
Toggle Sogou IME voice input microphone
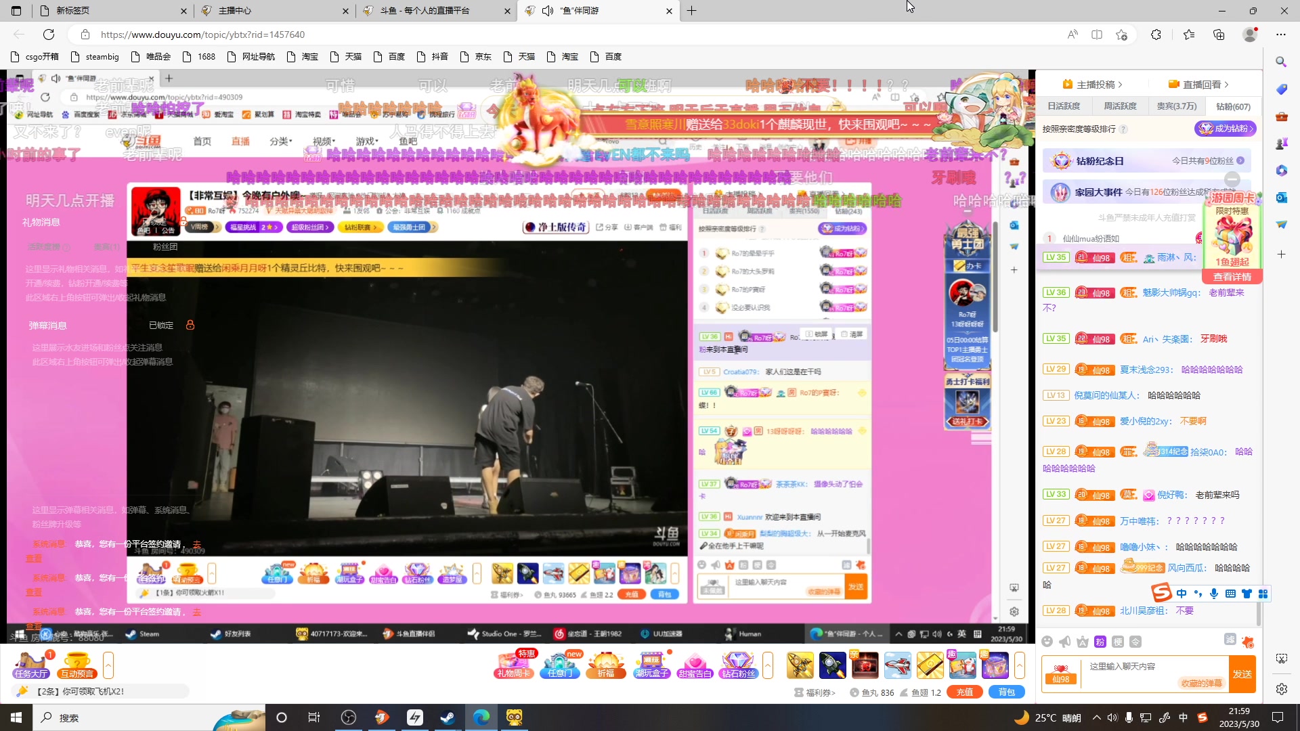(x=1214, y=594)
